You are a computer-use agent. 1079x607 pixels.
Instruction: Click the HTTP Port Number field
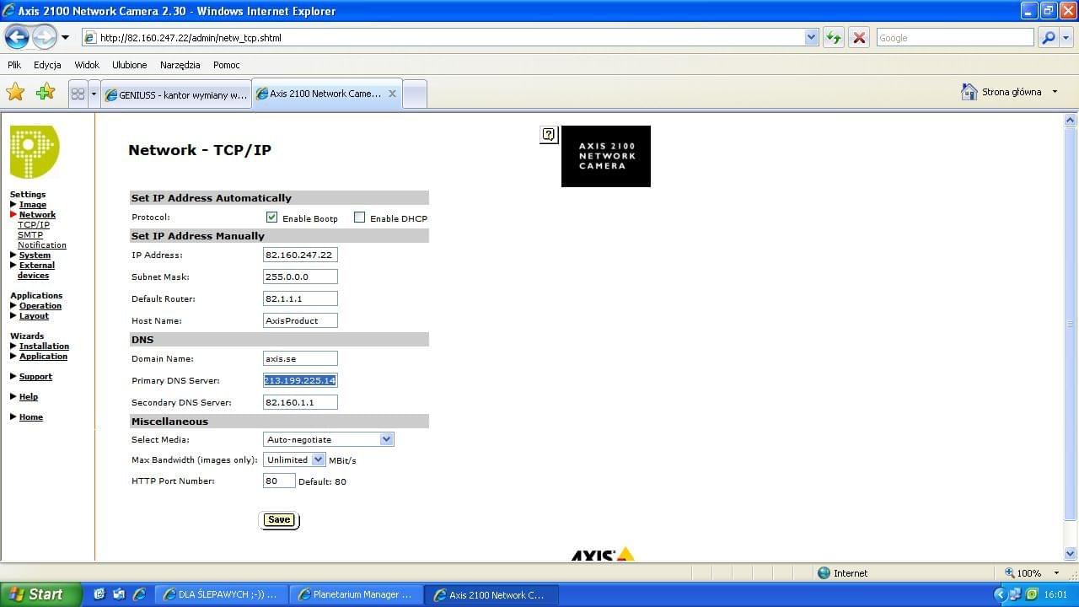click(x=279, y=481)
